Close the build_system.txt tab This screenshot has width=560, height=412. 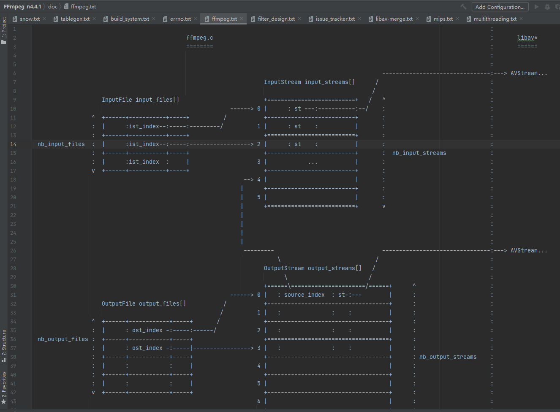click(x=154, y=19)
